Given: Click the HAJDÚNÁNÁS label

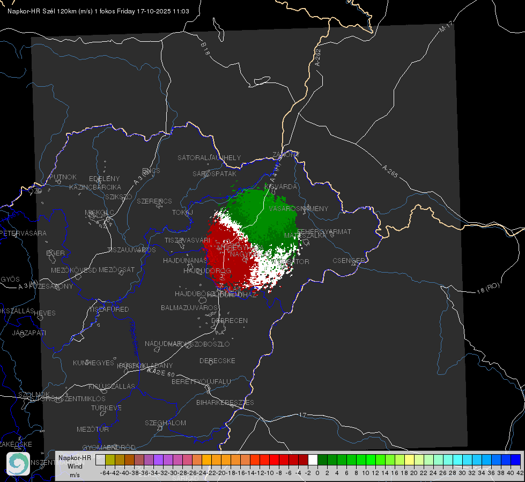Looking at the screenshot, I should pyautogui.click(x=185, y=260).
